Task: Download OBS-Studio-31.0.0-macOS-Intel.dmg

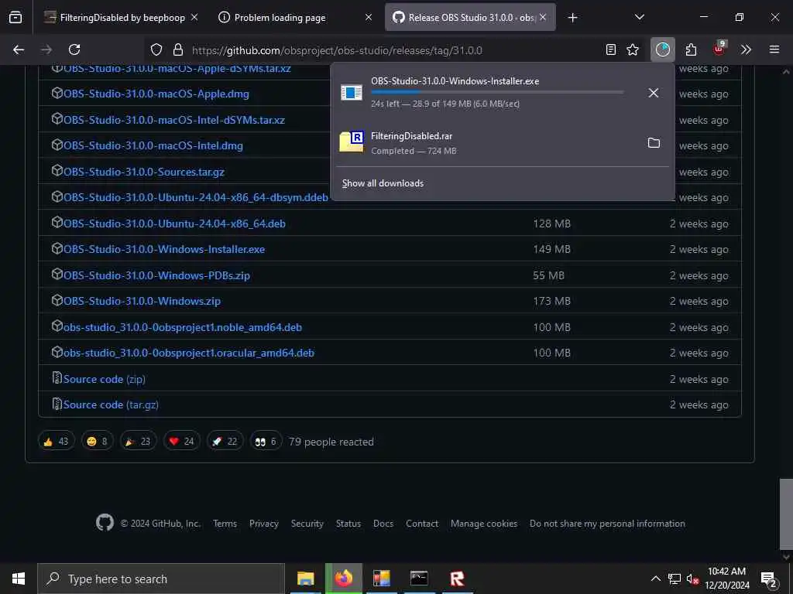Action: (x=153, y=146)
